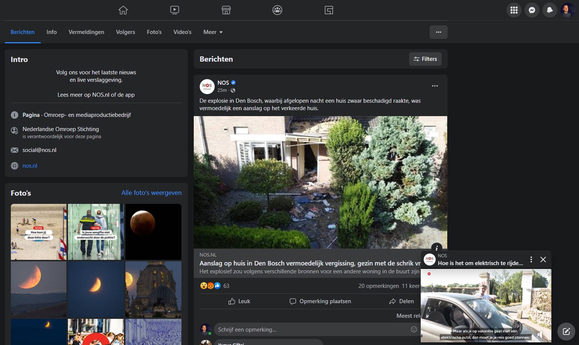Open the floating video options menu

(x=531, y=259)
